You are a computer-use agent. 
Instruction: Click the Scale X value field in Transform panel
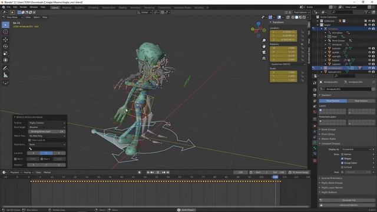(x=283, y=72)
